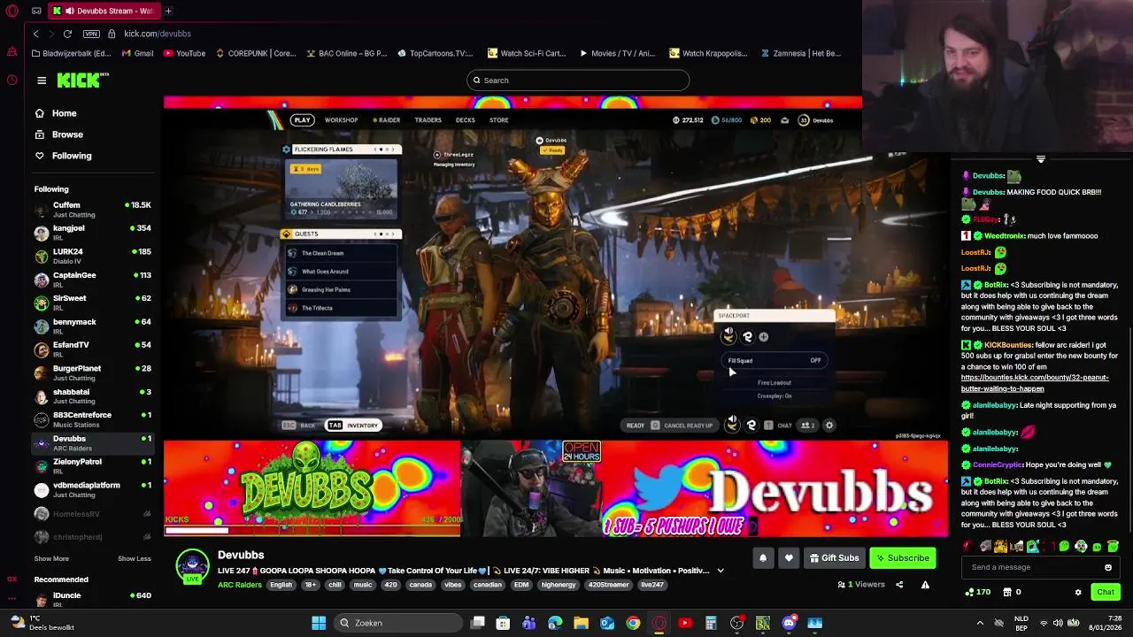Open Discord from the taskbar
1133x637 pixels.
(x=789, y=623)
